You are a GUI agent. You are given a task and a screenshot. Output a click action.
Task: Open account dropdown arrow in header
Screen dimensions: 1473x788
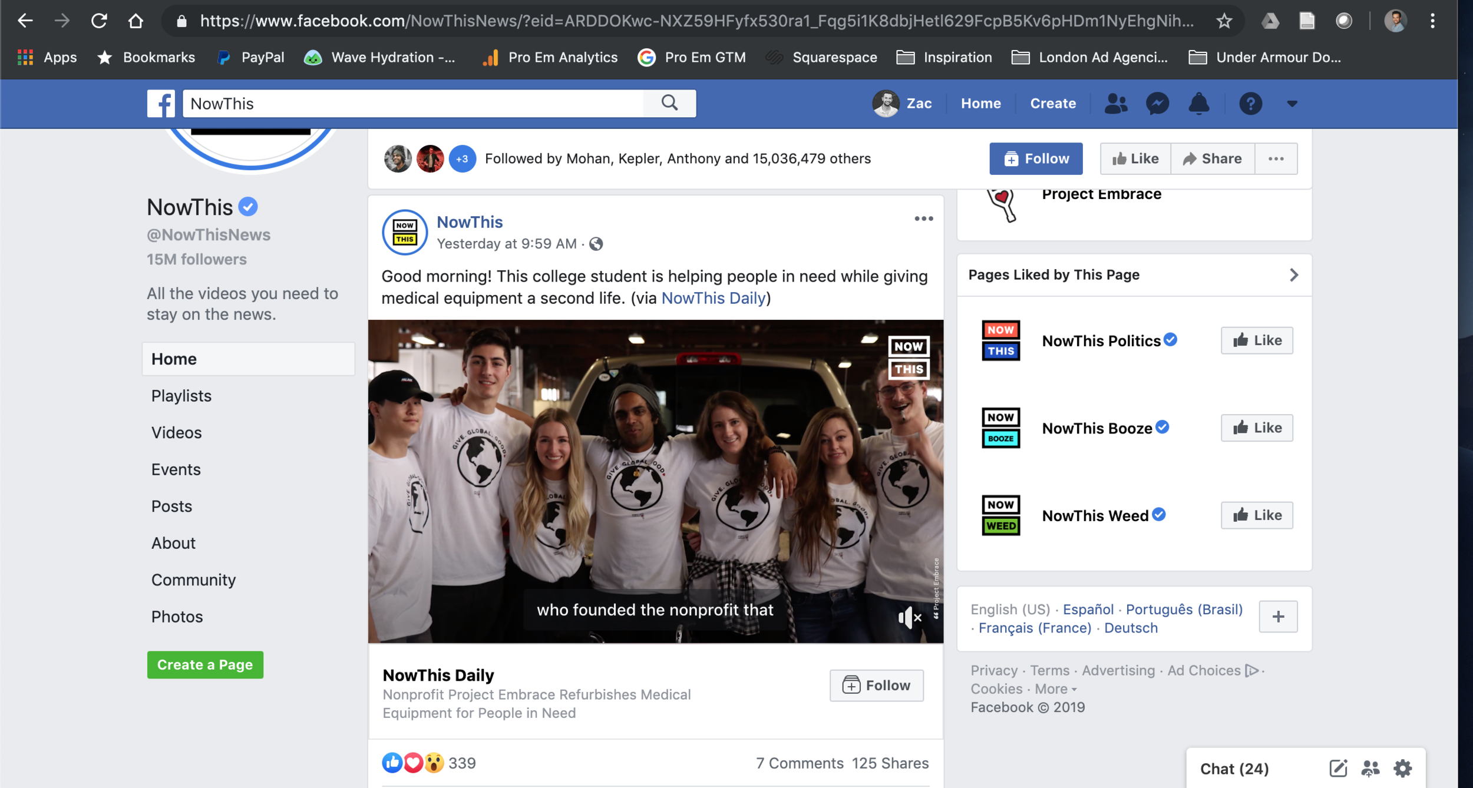point(1292,104)
